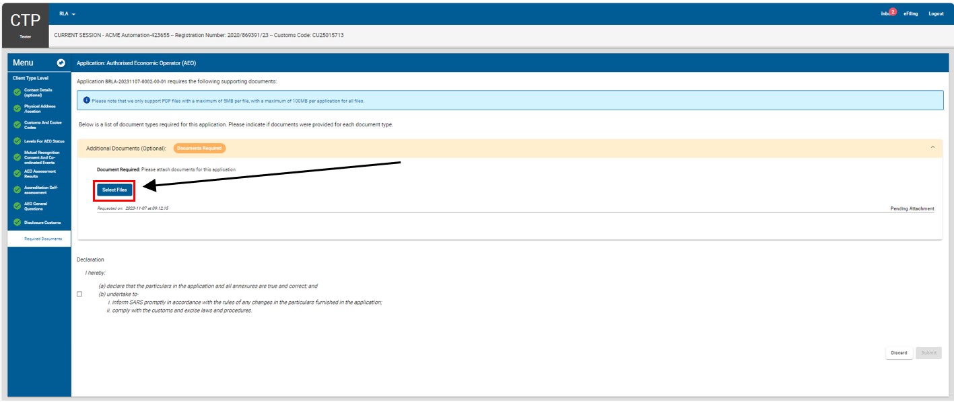
Task: Click the CTP logo tile
Action: pos(26,26)
